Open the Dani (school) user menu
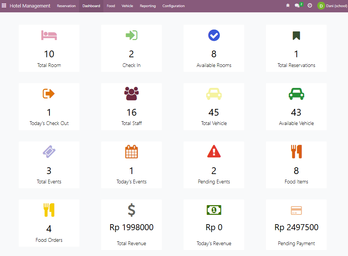This screenshot has height=256, width=348. click(x=332, y=6)
